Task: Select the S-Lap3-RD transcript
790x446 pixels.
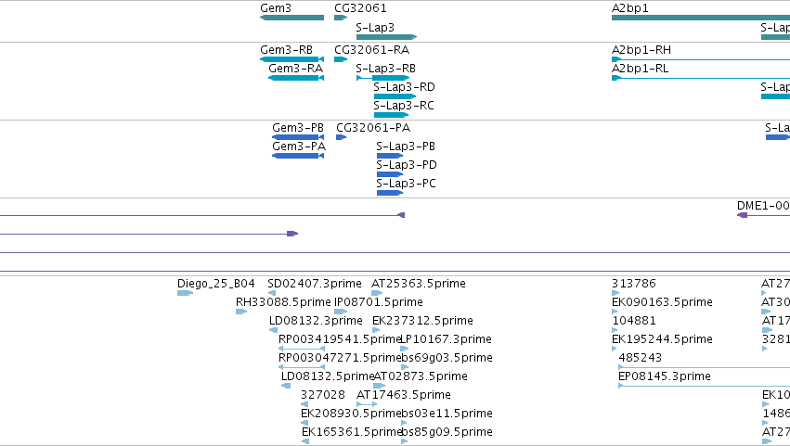Action: click(395, 96)
